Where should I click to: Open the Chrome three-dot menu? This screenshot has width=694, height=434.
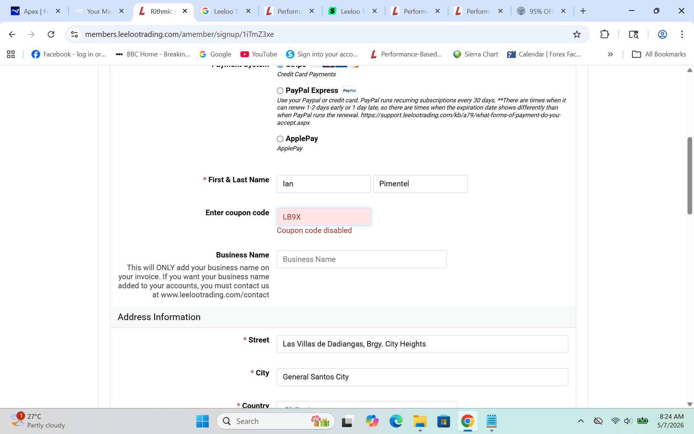pos(682,34)
